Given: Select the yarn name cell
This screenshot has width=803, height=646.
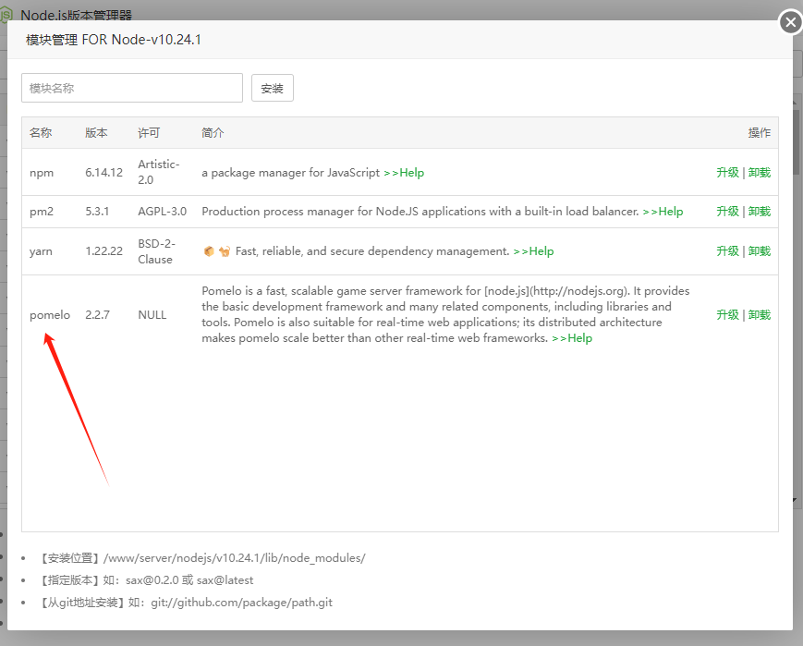Looking at the screenshot, I should [41, 251].
